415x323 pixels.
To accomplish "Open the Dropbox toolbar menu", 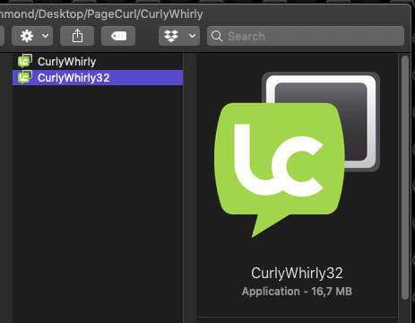I will (179, 36).
